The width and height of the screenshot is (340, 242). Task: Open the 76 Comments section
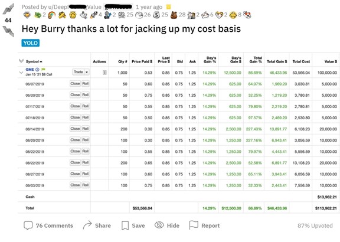coord(48,225)
